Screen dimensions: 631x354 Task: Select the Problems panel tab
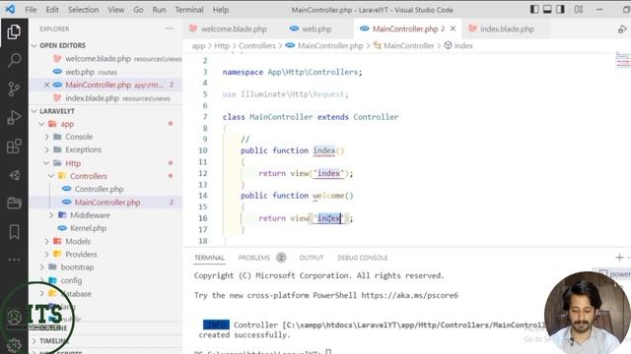[254, 258]
